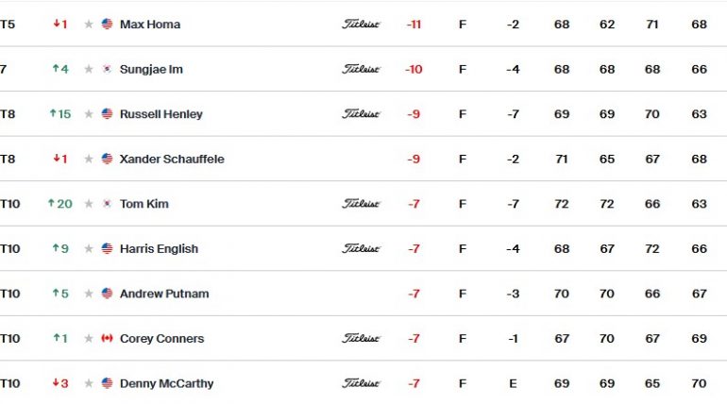727x404 pixels.
Task: Star Denny McCarthy as a favorite
Action: pos(89,383)
